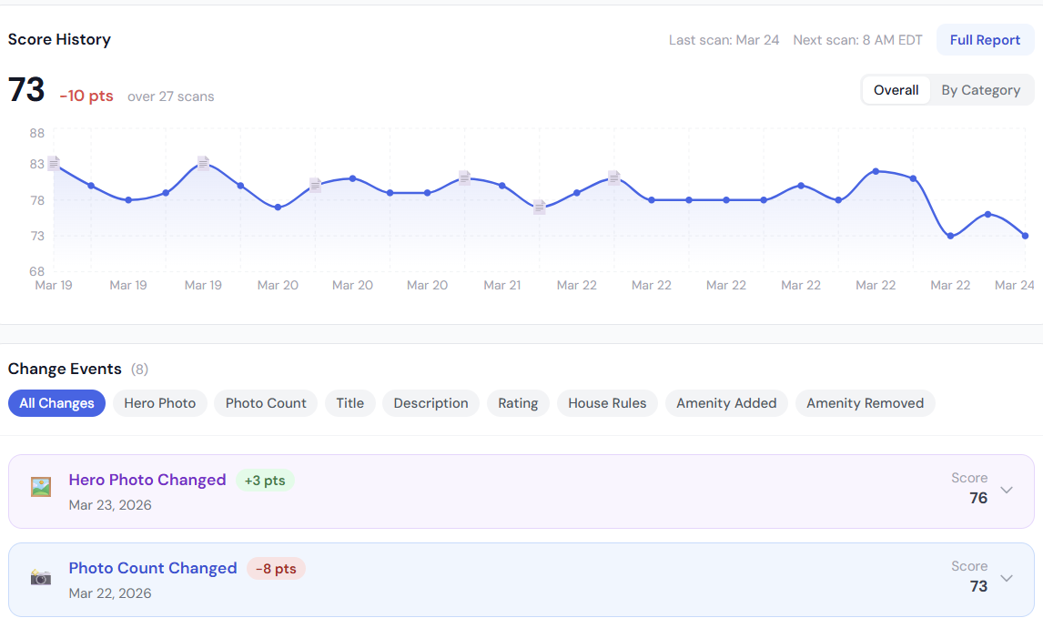Click the event marker above the Mar 19 peak
Screen dimensions: 1043x628
[x=202, y=162]
